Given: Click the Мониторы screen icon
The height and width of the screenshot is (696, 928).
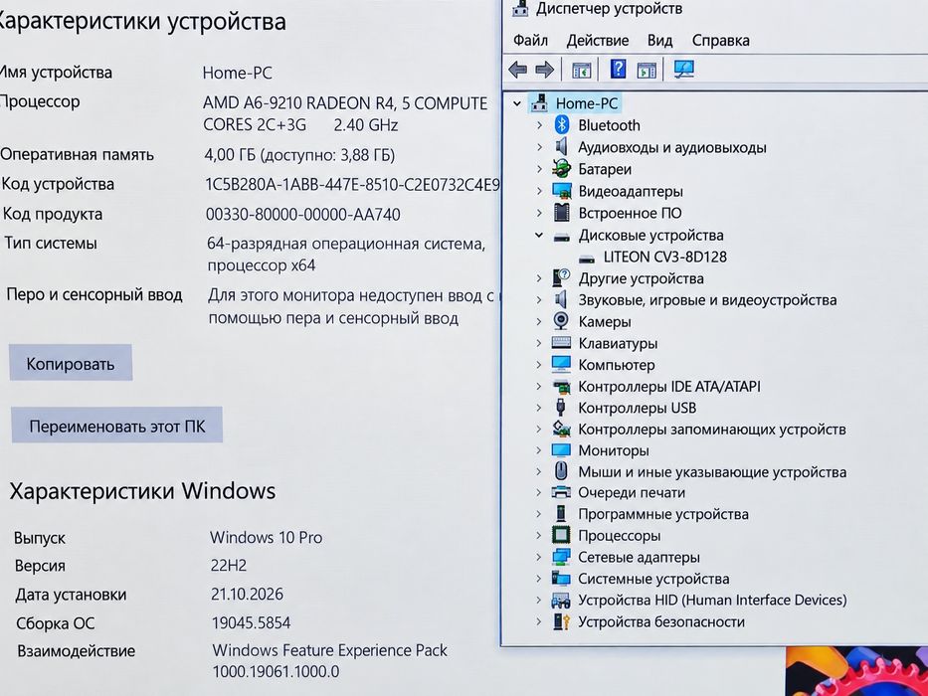Looking at the screenshot, I should pyautogui.click(x=561, y=450).
